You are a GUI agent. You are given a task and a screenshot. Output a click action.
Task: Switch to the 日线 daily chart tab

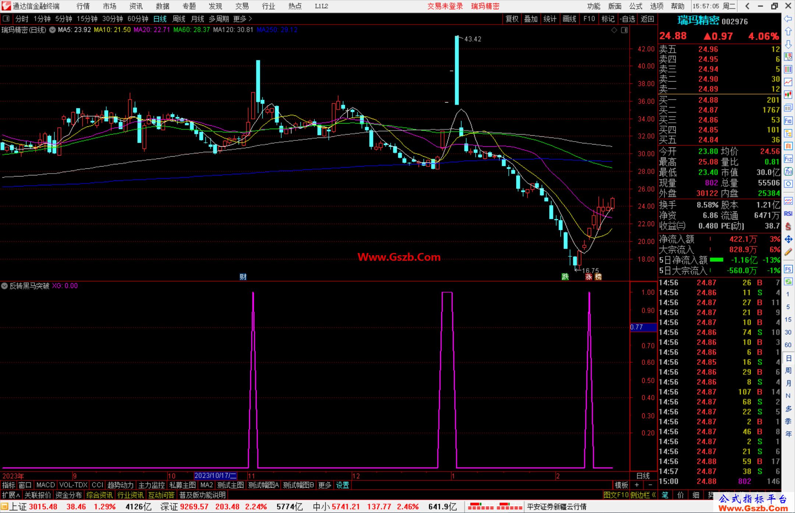click(160, 19)
